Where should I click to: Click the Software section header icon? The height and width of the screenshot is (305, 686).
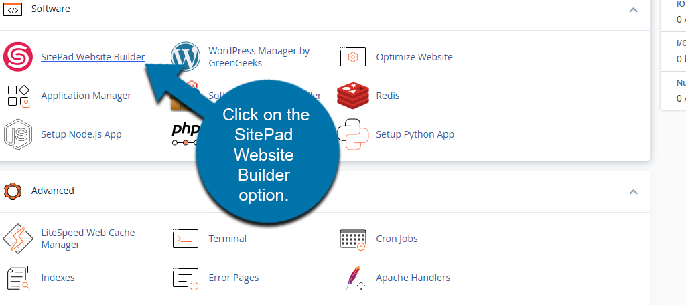(x=13, y=9)
